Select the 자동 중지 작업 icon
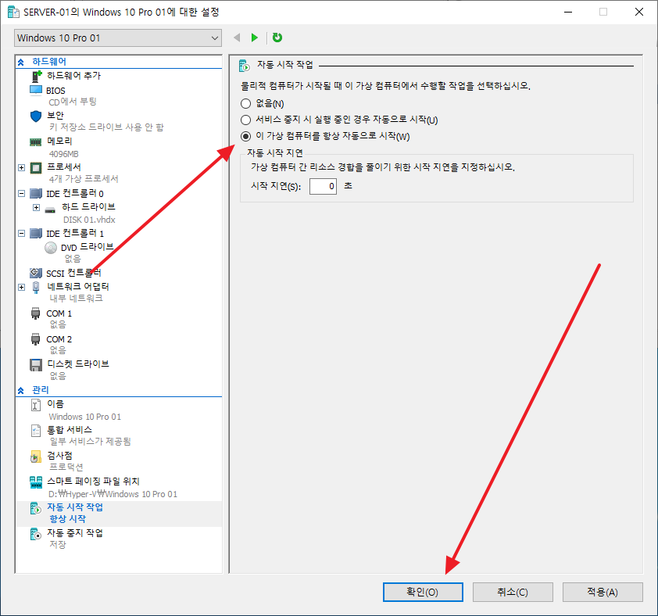 (36, 534)
